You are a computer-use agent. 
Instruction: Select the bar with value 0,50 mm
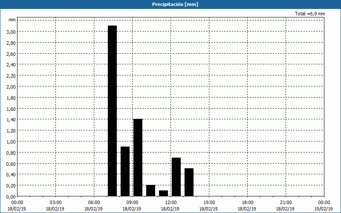coord(189,182)
